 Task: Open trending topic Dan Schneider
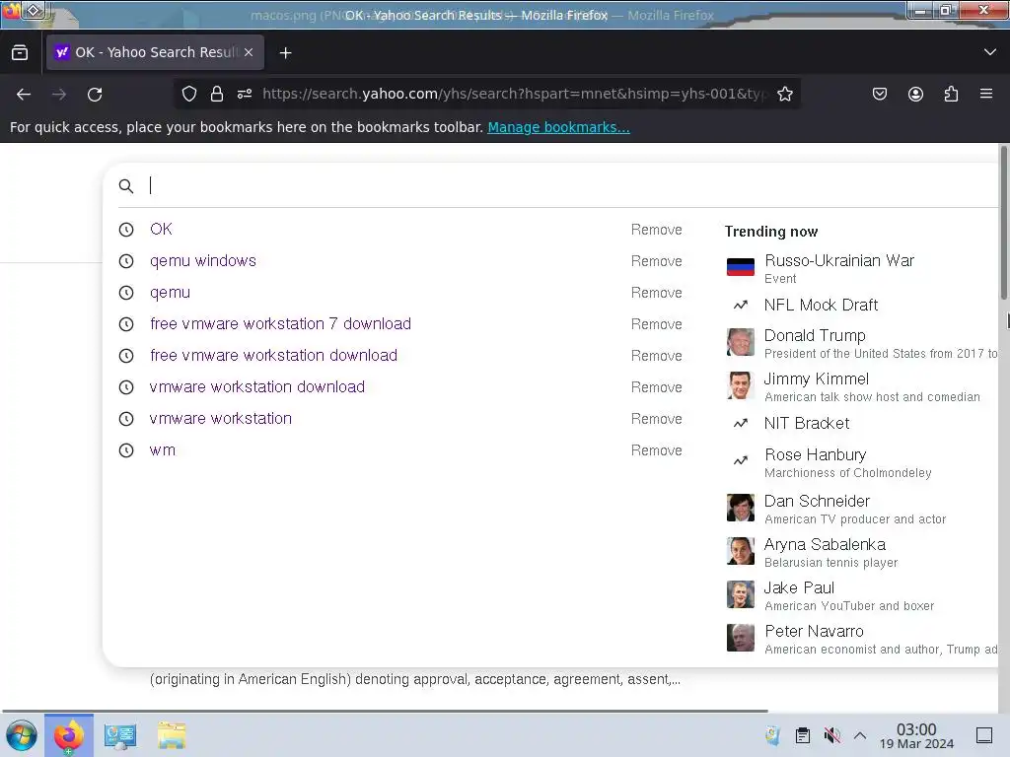(x=817, y=501)
